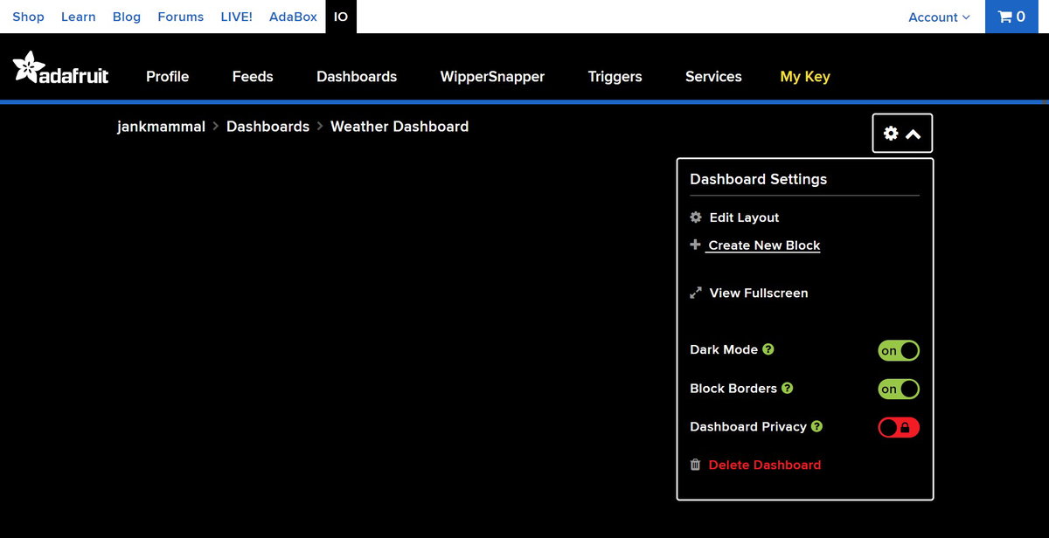Click Delete Dashboard
The height and width of the screenshot is (538, 1049).
point(765,465)
